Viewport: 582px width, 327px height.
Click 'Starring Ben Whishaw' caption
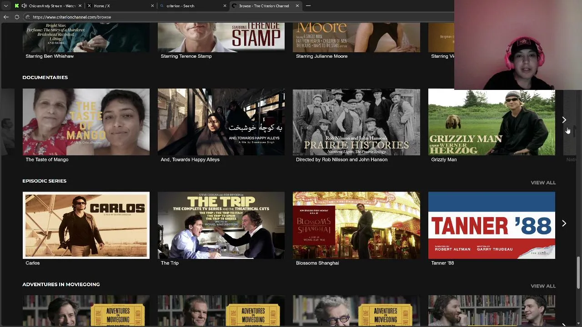(x=50, y=56)
